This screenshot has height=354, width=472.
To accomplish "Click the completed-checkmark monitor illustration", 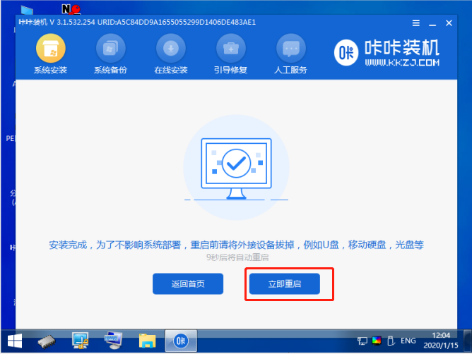I will [x=235, y=164].
